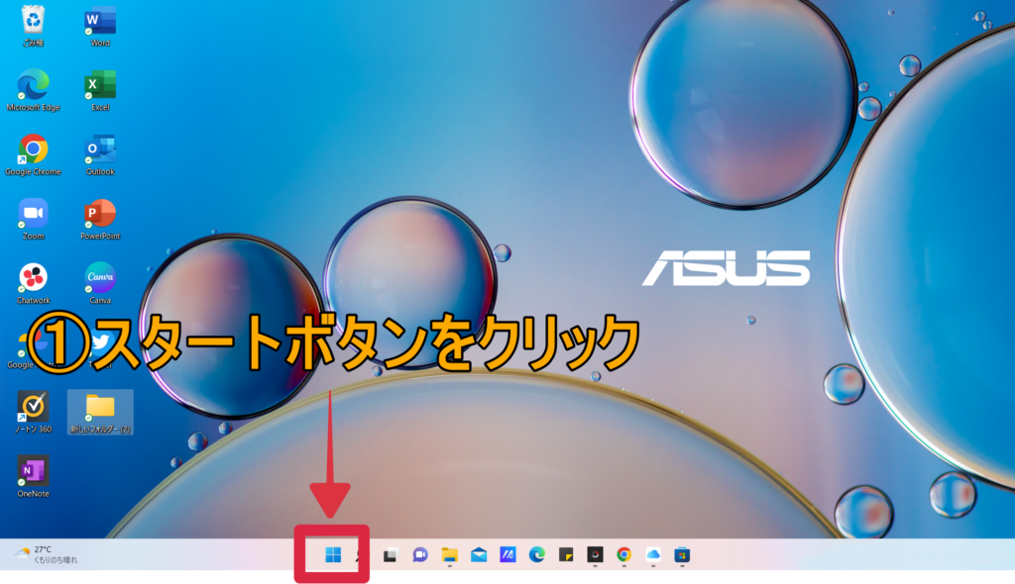Open the Recycle Bin desktop icon
Image resolution: width=1015 pixels, height=584 pixels.
33,26
